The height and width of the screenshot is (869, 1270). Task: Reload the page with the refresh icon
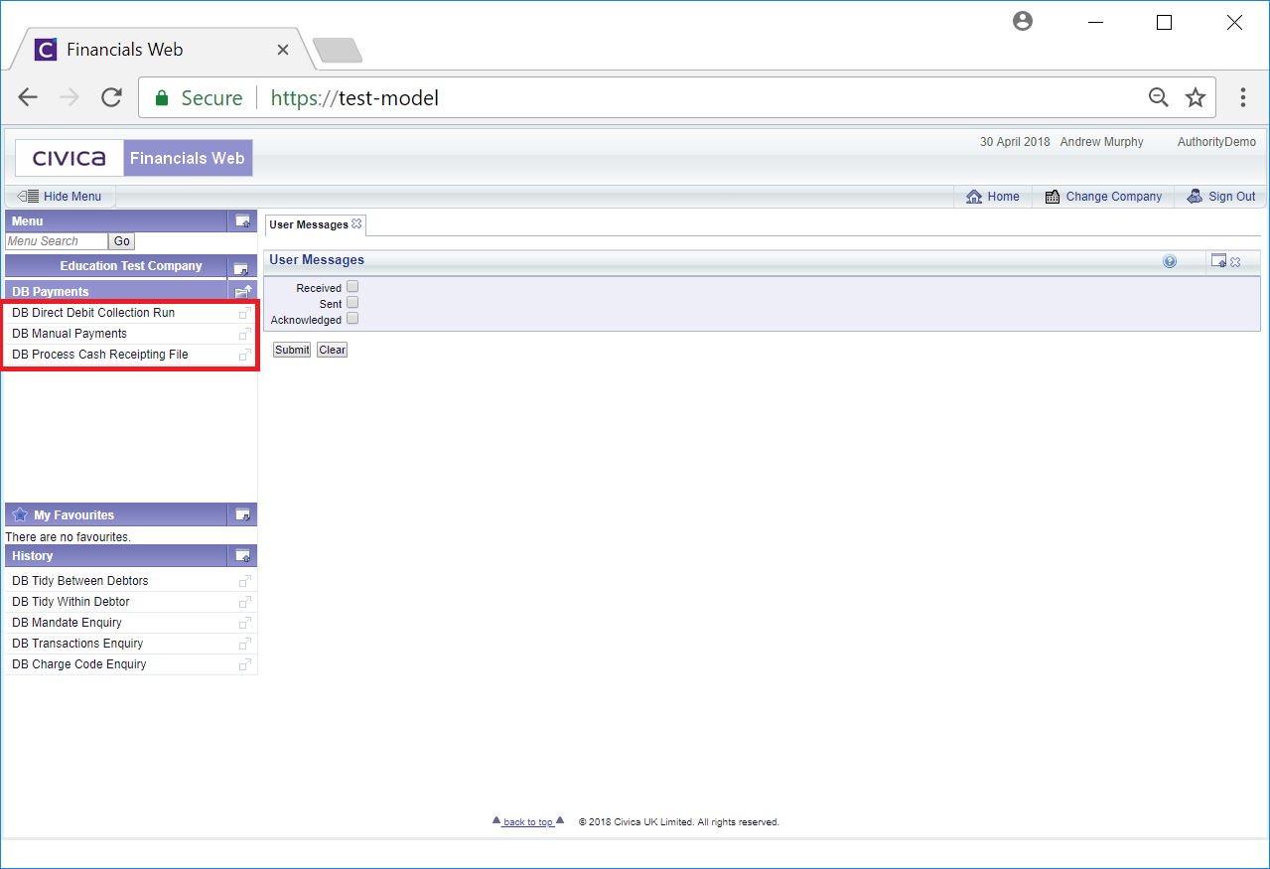click(x=111, y=97)
